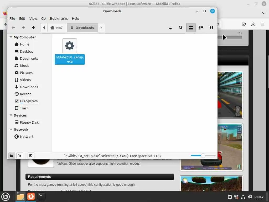Go back in file manager history
269x202 pixels.
tap(13, 28)
